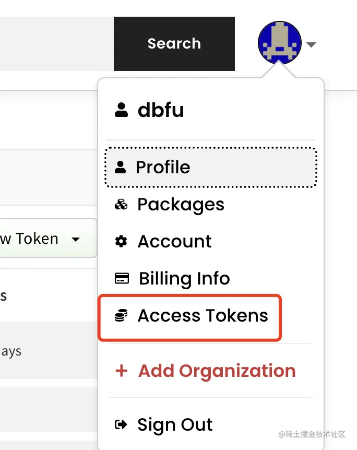Screen dimensions: 357x450
Task: Click the Access Tokens coins icon
Action: coord(121,315)
